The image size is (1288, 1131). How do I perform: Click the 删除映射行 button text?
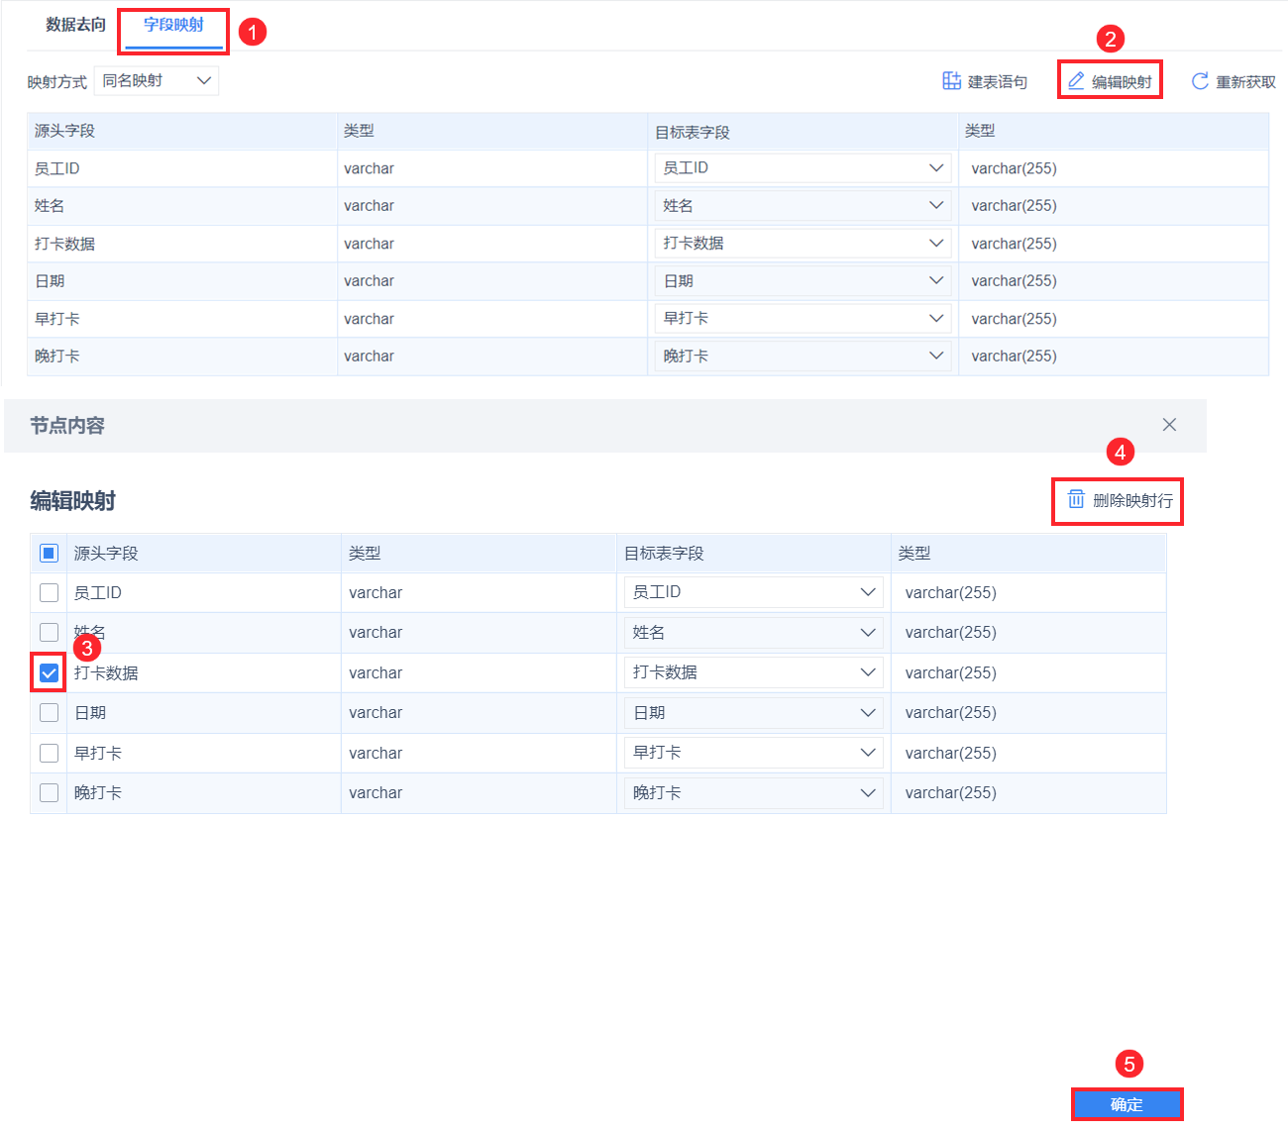point(1132,500)
